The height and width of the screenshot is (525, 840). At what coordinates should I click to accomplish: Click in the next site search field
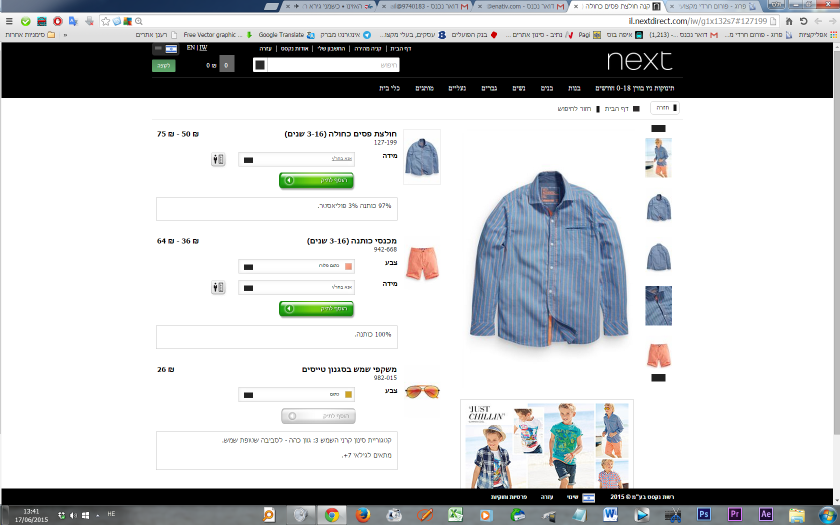point(333,65)
